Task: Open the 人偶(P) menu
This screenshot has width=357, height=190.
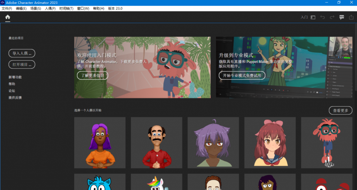Action: [x=50, y=8]
